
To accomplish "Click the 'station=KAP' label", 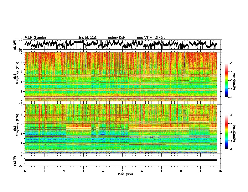I will coord(116,38).
